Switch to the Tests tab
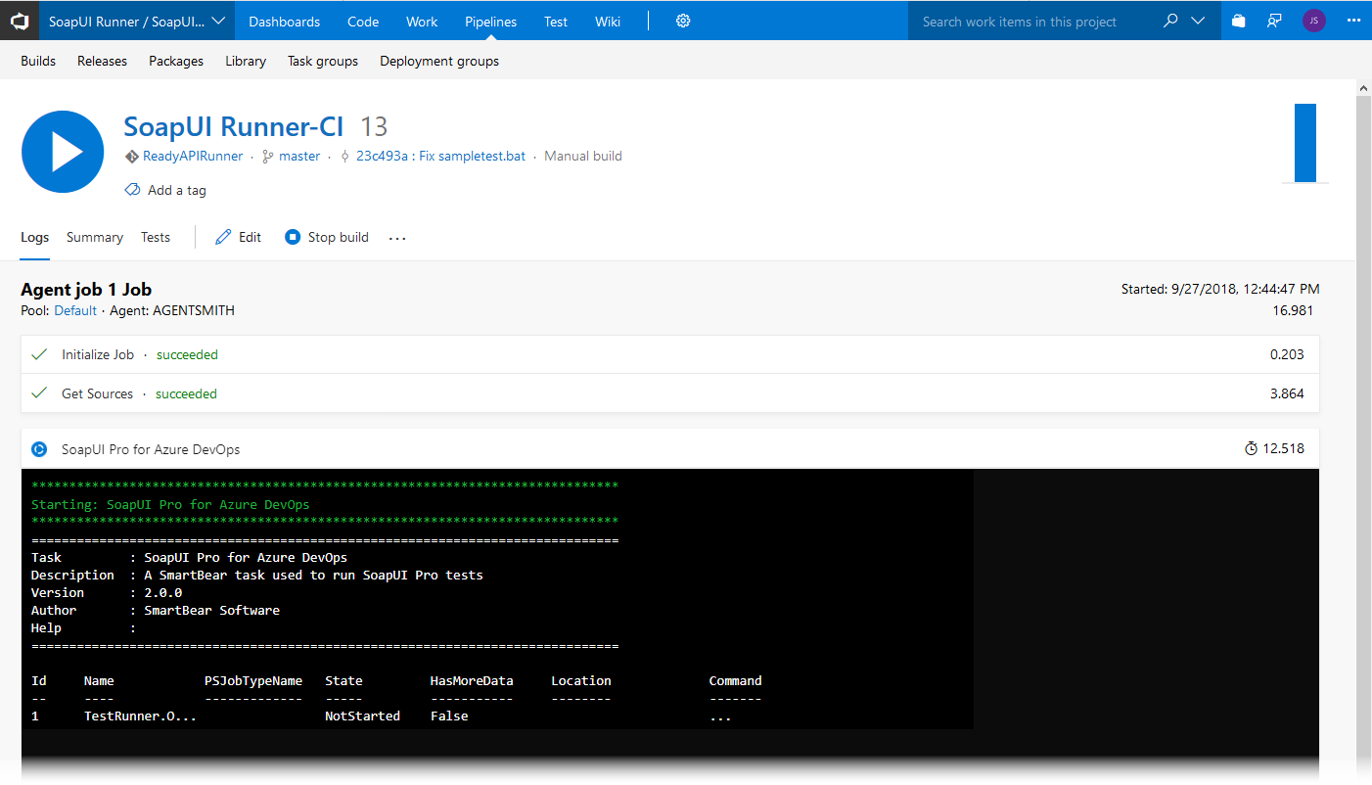This screenshot has width=1372, height=785. coord(156,237)
